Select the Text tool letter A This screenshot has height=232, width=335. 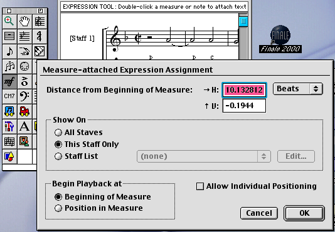click(24, 126)
